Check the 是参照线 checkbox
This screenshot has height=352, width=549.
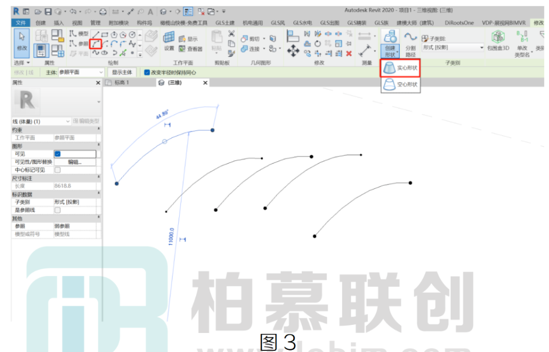[x=58, y=210]
